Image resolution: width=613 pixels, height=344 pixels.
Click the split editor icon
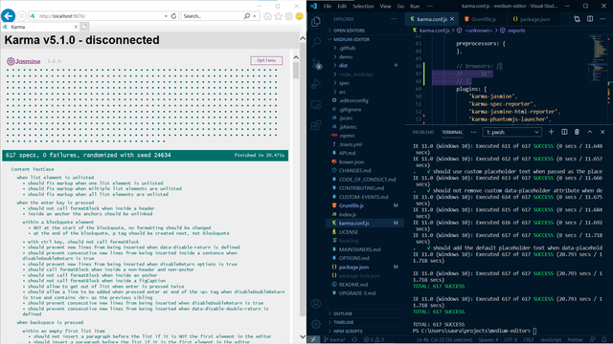590,19
